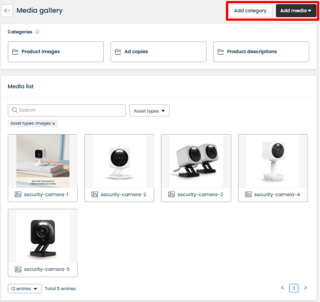Click image icon beside security-camera-3
The height and width of the screenshot is (302, 320).
(171, 194)
